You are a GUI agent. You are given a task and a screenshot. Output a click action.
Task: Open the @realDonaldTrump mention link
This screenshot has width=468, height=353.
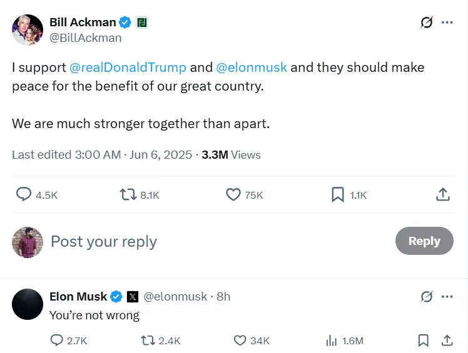pos(128,67)
